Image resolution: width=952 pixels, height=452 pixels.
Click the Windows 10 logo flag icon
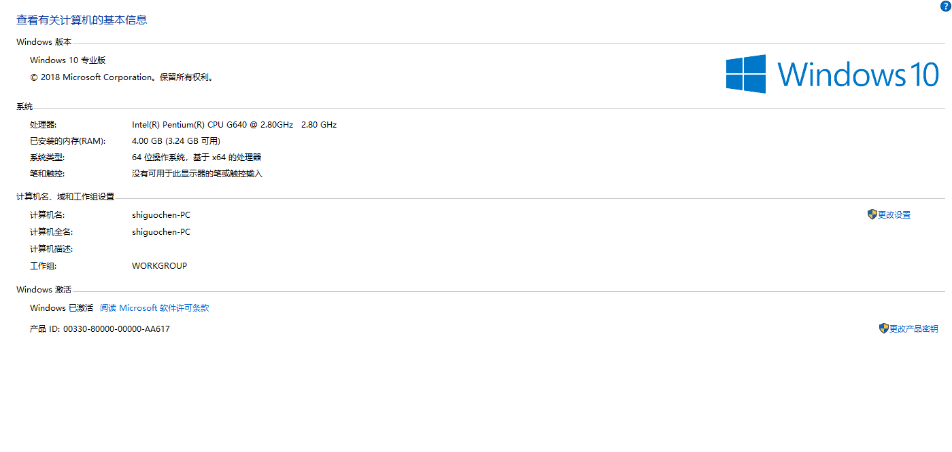pos(746,74)
